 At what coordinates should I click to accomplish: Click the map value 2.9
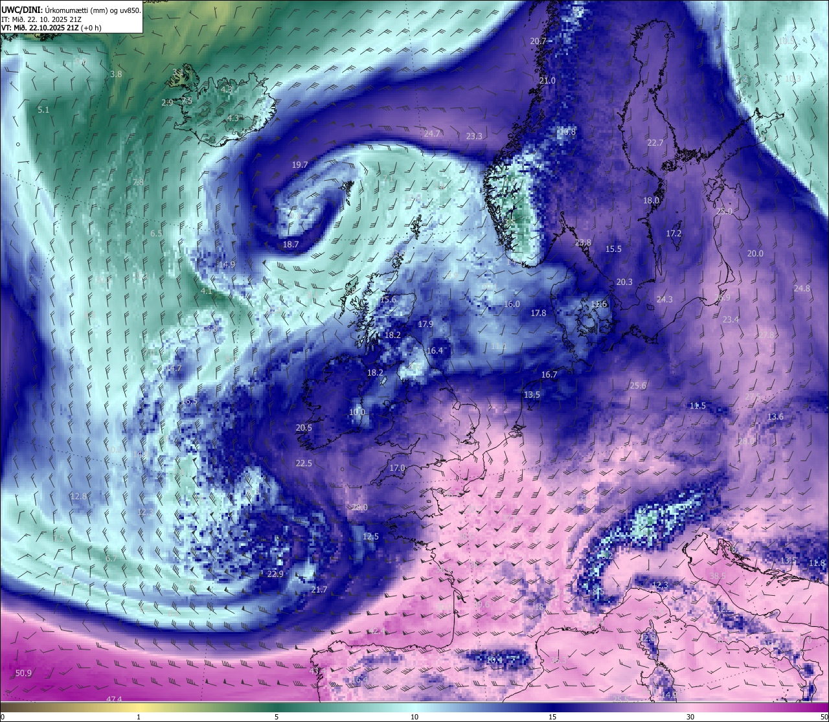pos(167,103)
